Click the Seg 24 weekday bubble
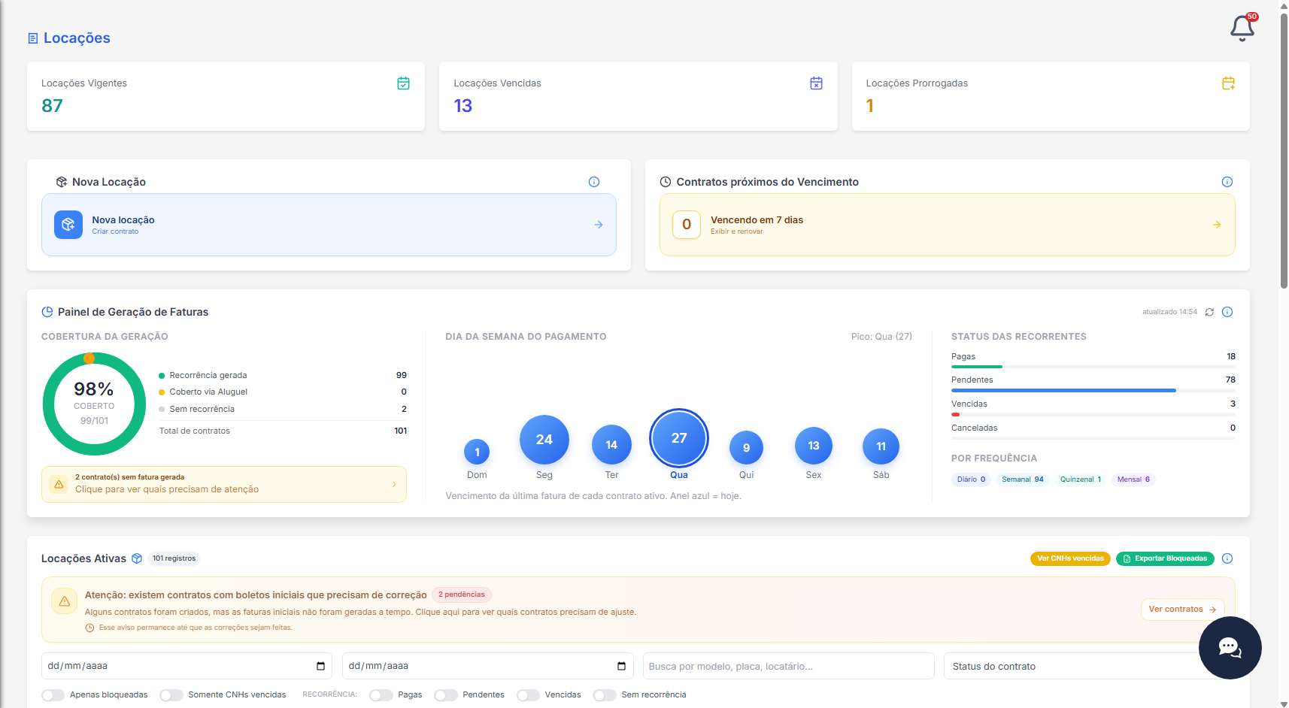This screenshot has width=1289, height=708. 544,440
